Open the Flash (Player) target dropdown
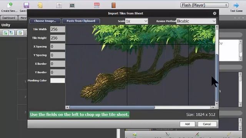 coord(204,5)
